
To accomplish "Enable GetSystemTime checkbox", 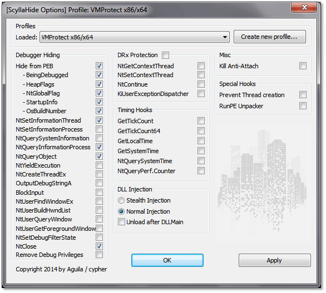I will 201,151.
